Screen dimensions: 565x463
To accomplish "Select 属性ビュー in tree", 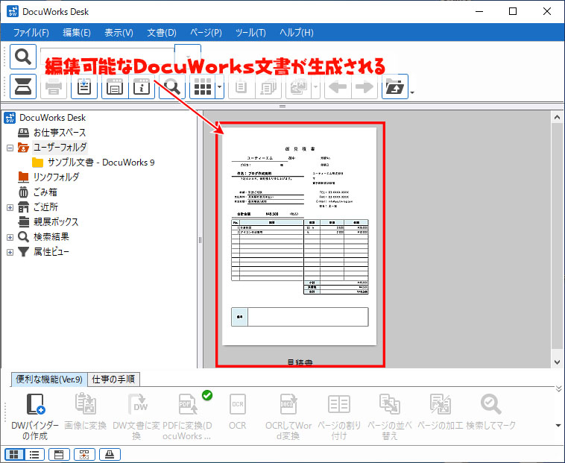I will pos(51,251).
